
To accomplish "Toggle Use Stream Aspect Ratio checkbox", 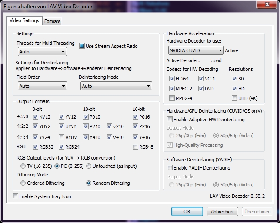I will 82,46.
